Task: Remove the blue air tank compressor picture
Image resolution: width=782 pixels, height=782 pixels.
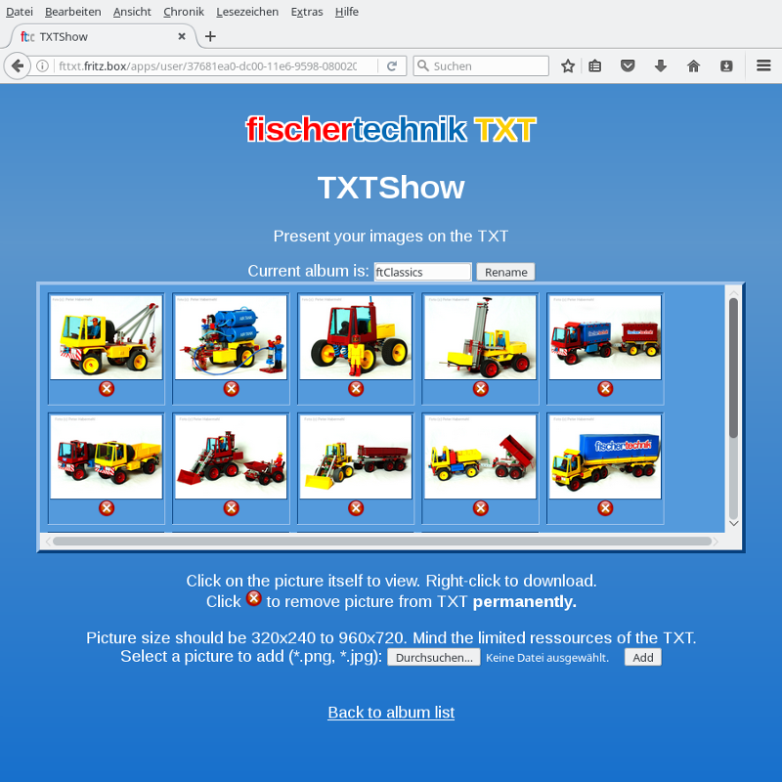Action: [231, 388]
